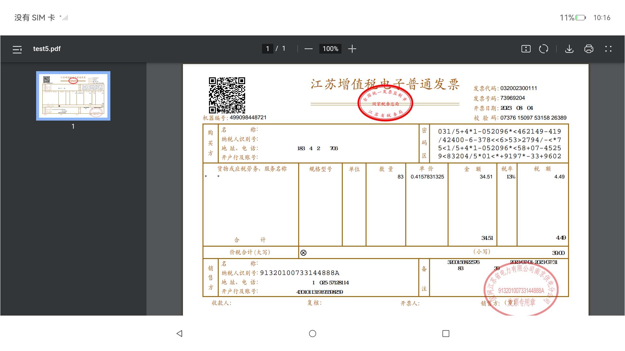625x351 pixels.
Task: Click the circled X symbol in total row
Action: pos(303,253)
